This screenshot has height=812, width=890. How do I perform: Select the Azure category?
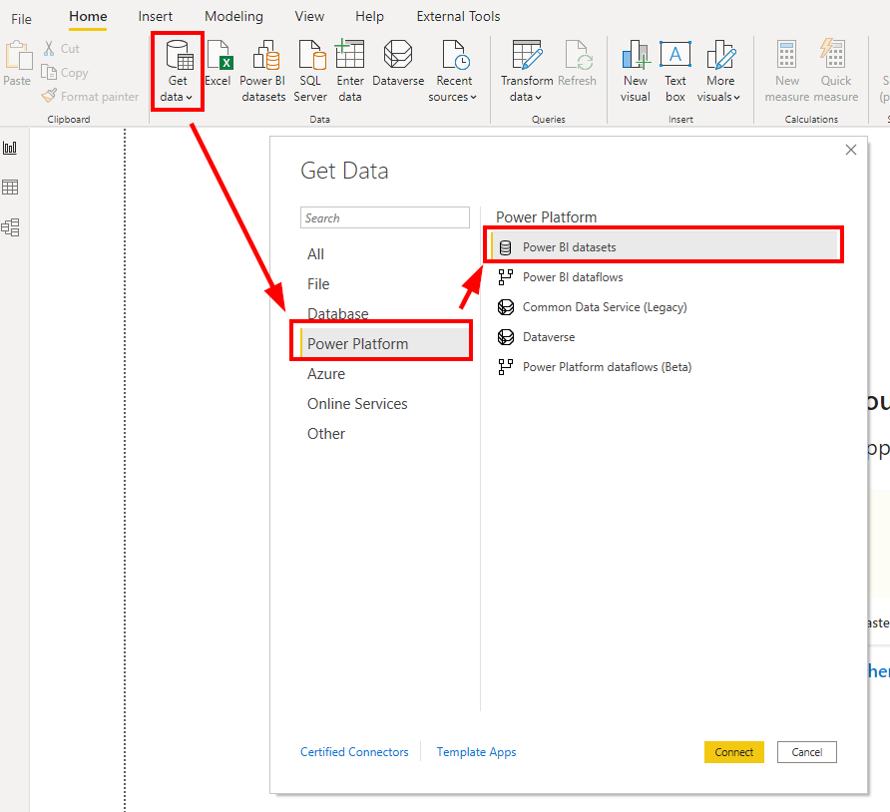[326, 374]
